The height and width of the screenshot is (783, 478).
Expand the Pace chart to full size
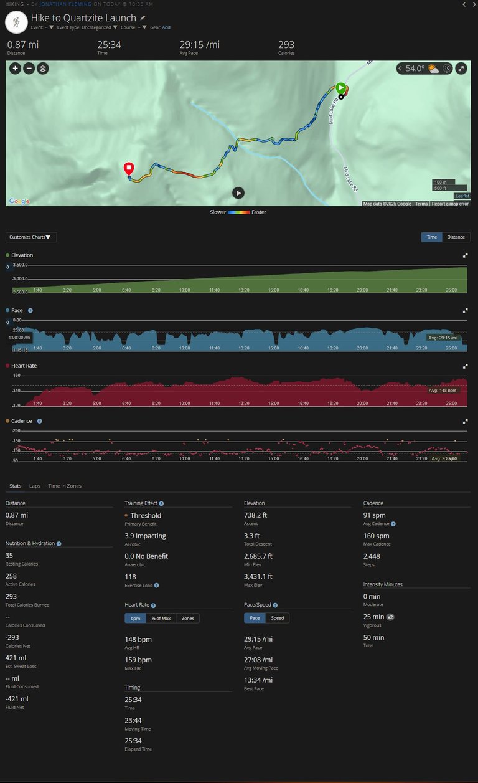point(465,310)
